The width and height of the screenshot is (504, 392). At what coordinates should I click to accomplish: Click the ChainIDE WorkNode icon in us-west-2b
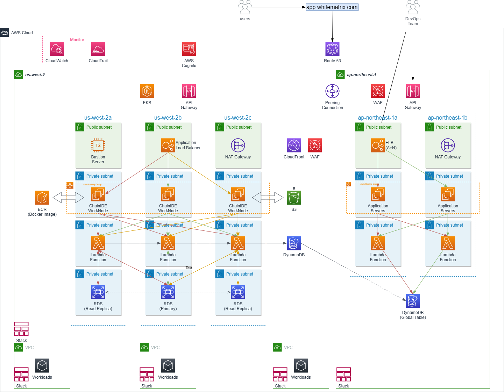pos(168,194)
